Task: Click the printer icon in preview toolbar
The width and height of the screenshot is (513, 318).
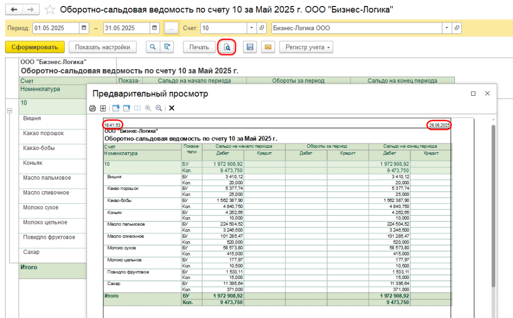Action: [92, 108]
